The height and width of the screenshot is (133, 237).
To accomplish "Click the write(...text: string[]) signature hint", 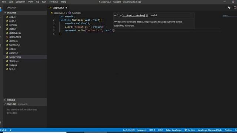I will coord(136,16).
